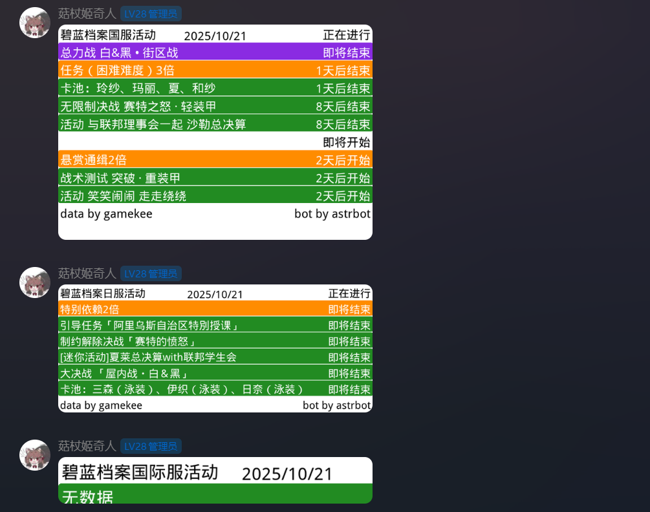650x512 pixels.
Task: Open avatar beside the 日服活动 message
Action: [35, 282]
